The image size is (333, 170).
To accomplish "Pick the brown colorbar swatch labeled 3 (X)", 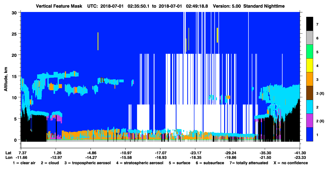I will [310, 93].
